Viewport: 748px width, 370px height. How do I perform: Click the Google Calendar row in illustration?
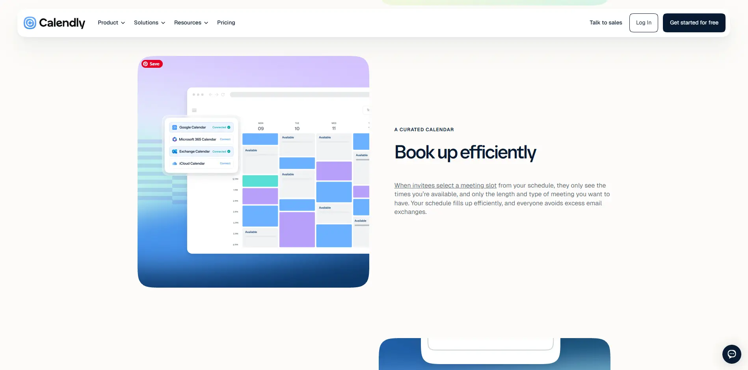point(201,127)
